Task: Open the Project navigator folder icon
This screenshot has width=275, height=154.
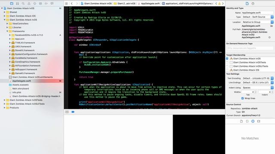Action: [12, 3]
